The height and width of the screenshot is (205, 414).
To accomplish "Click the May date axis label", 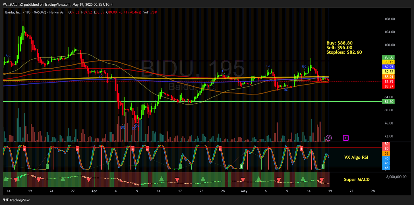I will [244, 191].
